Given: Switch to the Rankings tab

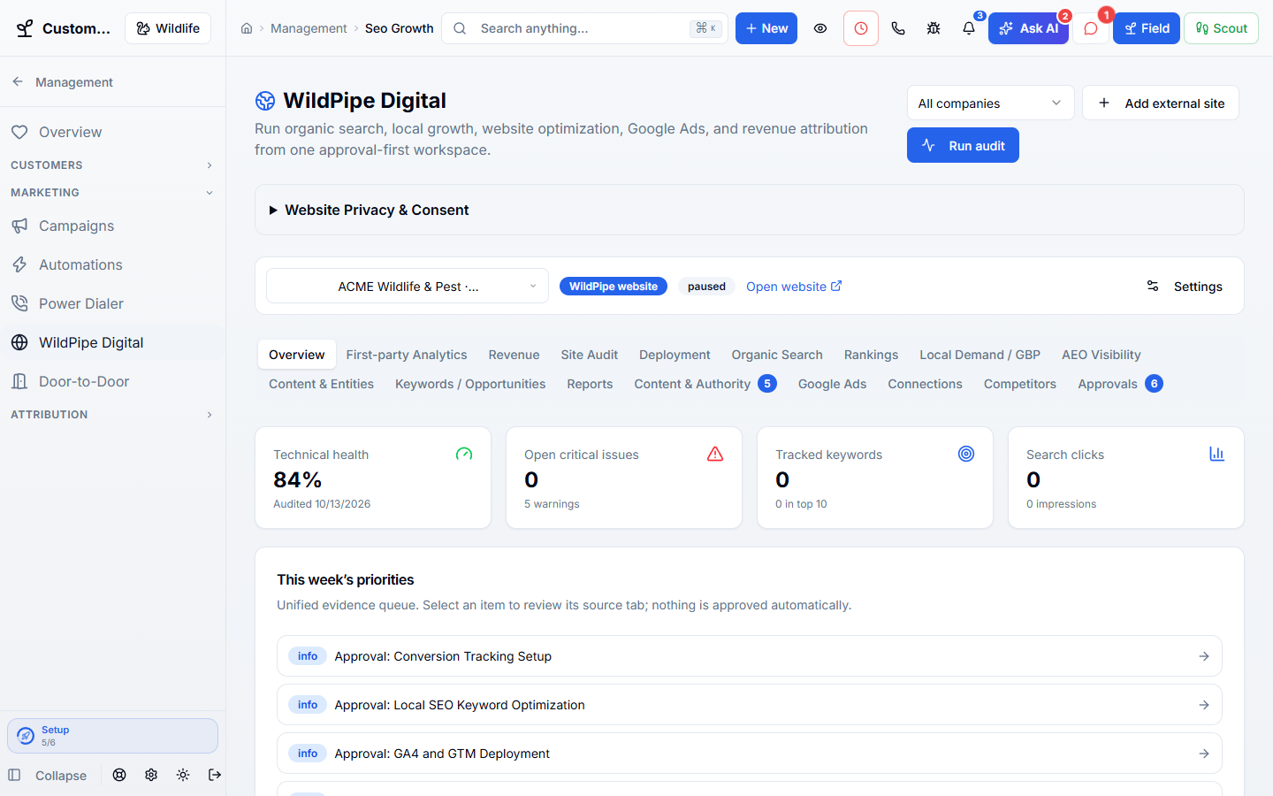Looking at the screenshot, I should tap(871, 355).
